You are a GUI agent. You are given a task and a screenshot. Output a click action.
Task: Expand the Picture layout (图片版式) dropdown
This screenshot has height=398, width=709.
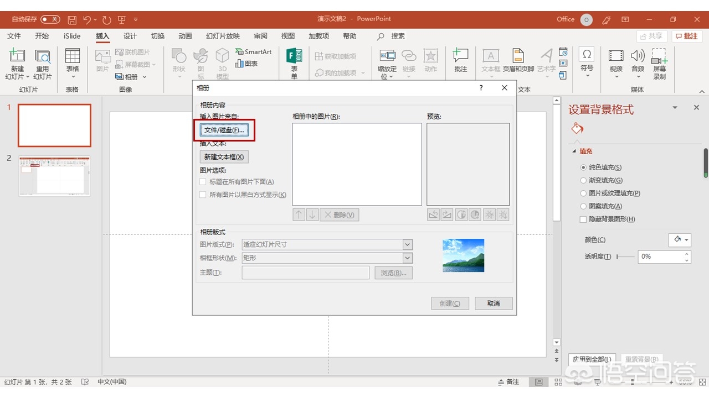[x=408, y=244]
